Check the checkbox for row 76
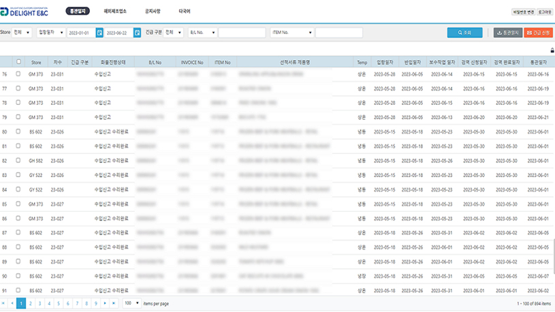Image resolution: width=555 pixels, height=312 pixels. tap(18, 74)
